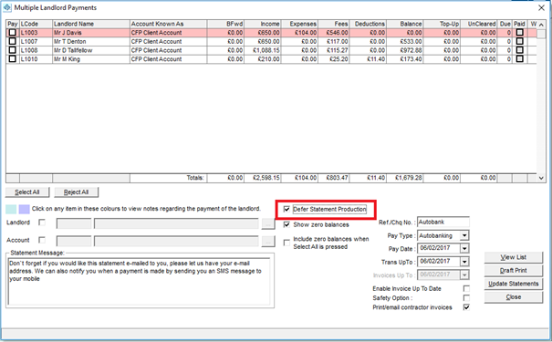Image resolution: width=552 pixels, height=342 pixels.
Task: Click the window icon beside Multiple Landlord Payments
Action: tap(7, 7)
